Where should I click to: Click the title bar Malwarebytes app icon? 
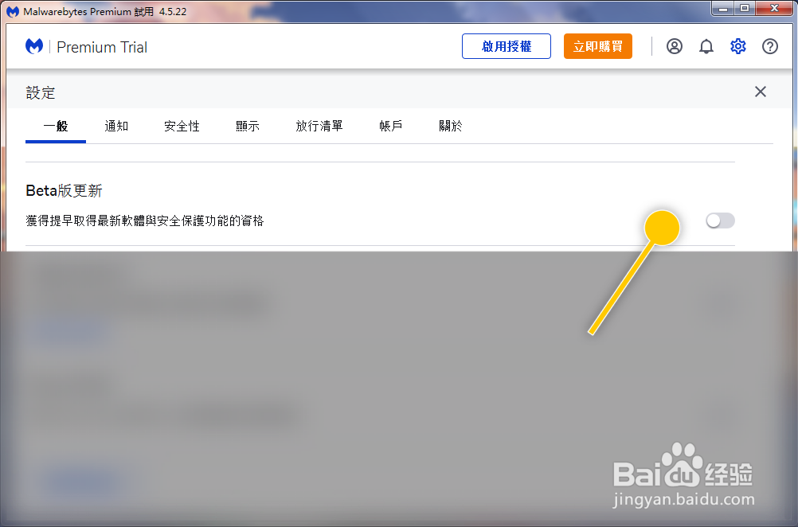[13, 11]
